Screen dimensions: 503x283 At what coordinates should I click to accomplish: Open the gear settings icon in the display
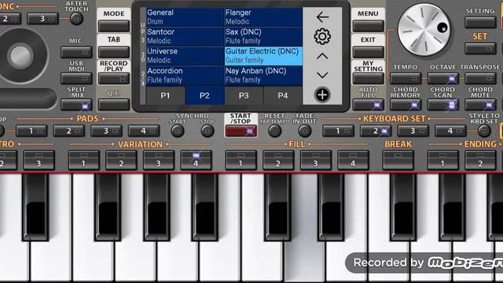[x=322, y=36]
